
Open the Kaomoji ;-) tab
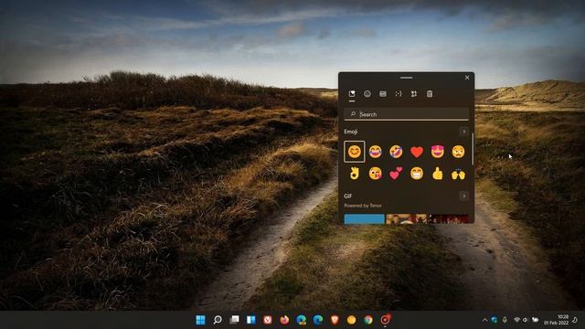coord(399,94)
